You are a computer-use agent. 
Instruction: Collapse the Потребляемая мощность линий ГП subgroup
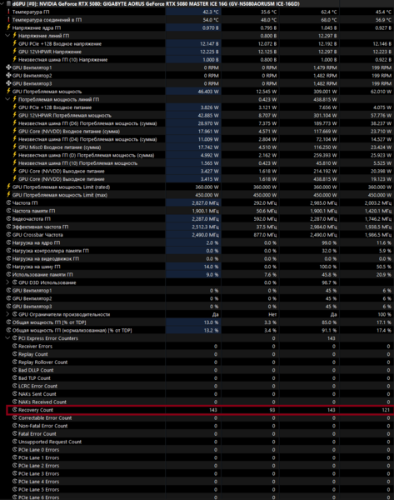pyautogui.click(x=8, y=99)
